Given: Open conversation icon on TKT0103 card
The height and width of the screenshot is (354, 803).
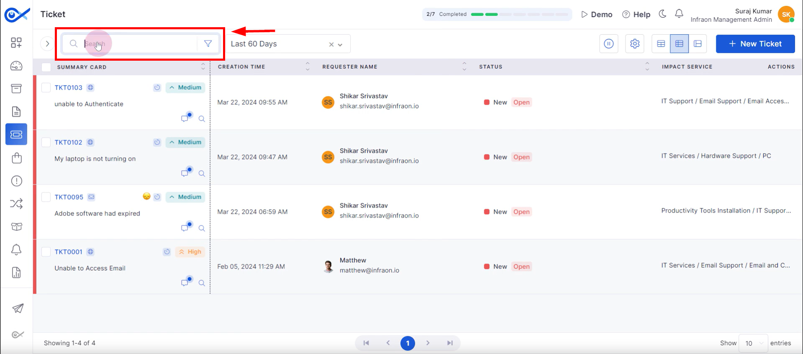Looking at the screenshot, I should [185, 118].
